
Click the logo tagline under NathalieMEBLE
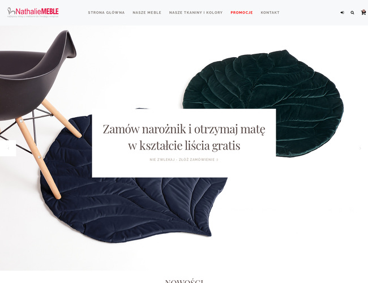point(33,16)
